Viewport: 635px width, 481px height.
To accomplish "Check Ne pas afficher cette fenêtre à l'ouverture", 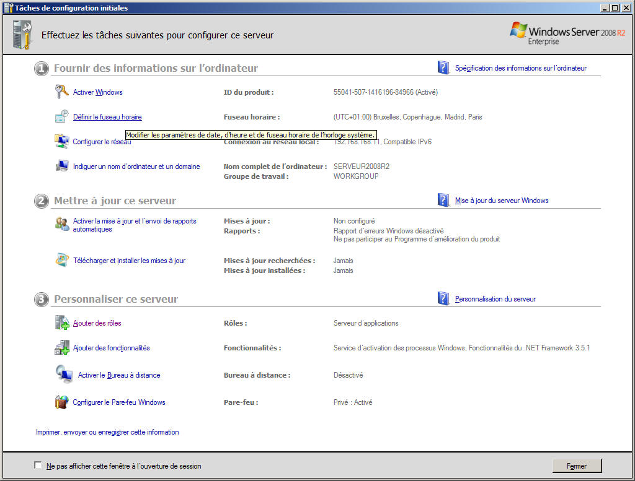I will pos(38,465).
